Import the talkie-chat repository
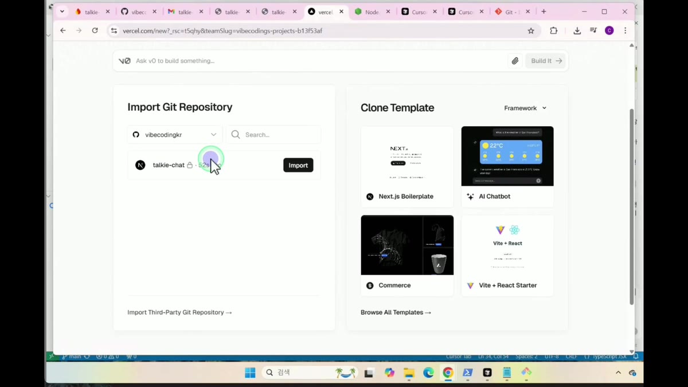688x387 pixels. 298,165
